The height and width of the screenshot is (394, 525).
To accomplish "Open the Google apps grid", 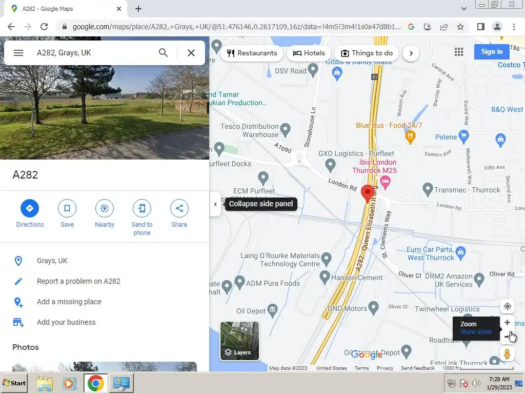I will [459, 52].
